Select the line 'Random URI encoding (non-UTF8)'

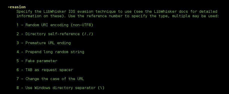coord(59,25)
